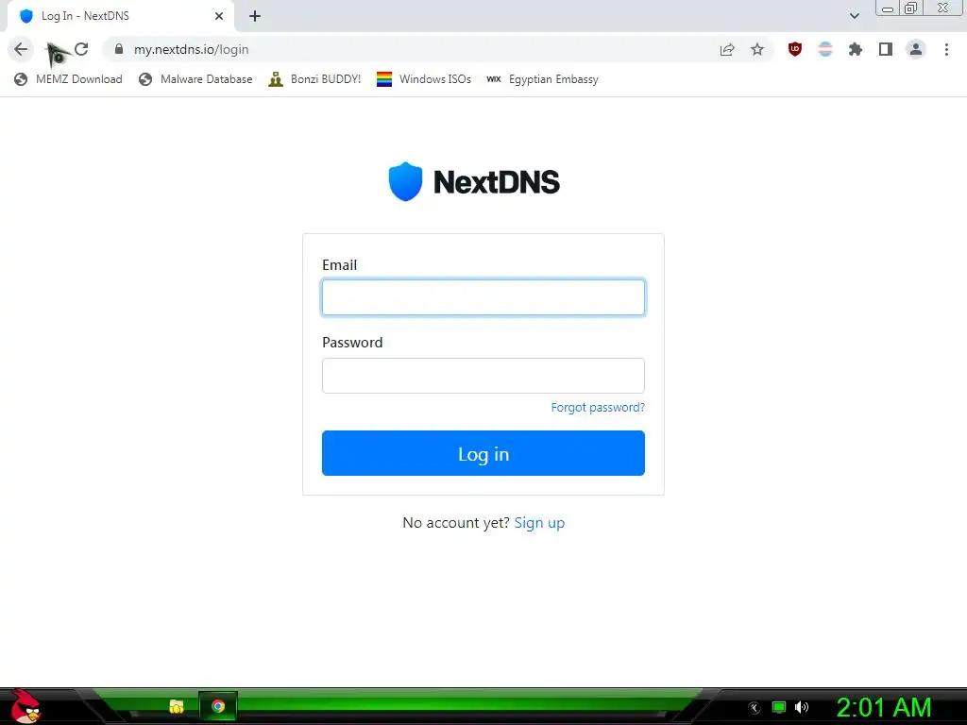Open Chrome's three-dot menu
The height and width of the screenshot is (725, 967).
(x=946, y=49)
